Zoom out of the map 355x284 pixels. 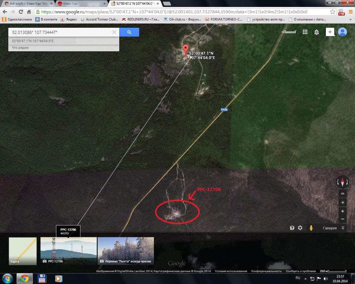[343, 219]
